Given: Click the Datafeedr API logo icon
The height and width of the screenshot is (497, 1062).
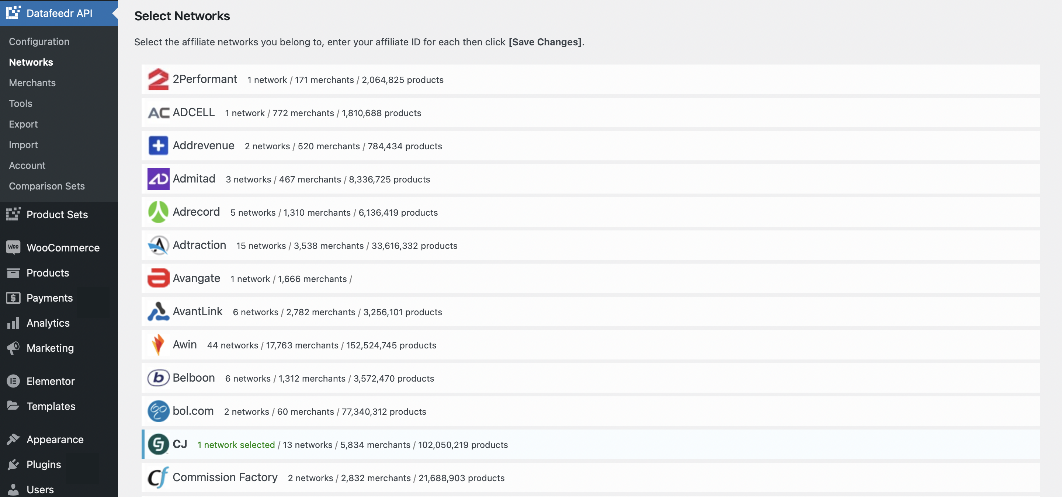Looking at the screenshot, I should [13, 13].
